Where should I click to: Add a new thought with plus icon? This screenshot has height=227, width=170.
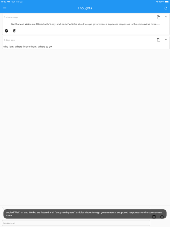point(162,217)
